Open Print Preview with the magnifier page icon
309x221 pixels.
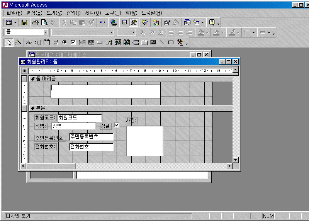click(44, 22)
